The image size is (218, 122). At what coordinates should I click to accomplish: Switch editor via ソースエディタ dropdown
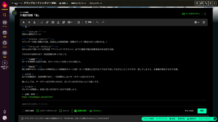click(191, 14)
